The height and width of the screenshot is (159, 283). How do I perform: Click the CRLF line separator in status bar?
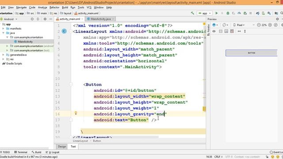[x=218, y=157]
